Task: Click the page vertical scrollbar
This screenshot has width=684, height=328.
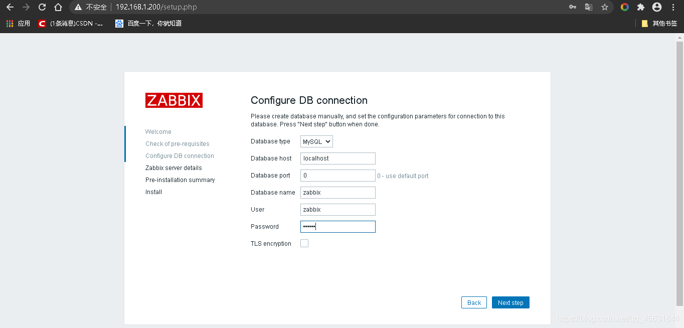Action: coord(679,173)
